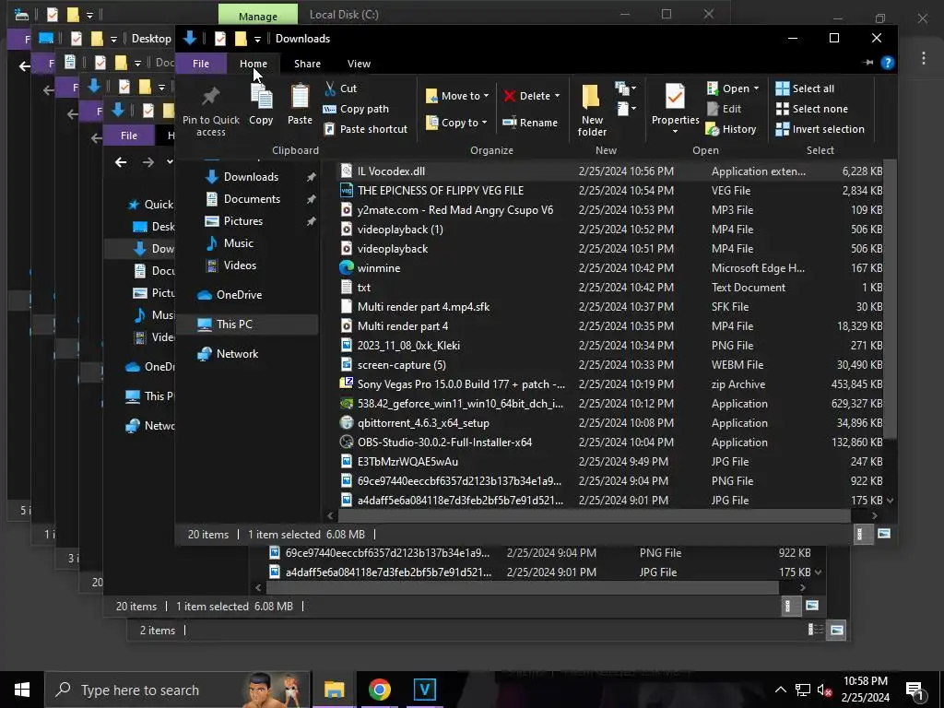Viewport: 944px width, 708px height.
Task: Open Vegas Pro from taskbar
Action: pos(424,690)
